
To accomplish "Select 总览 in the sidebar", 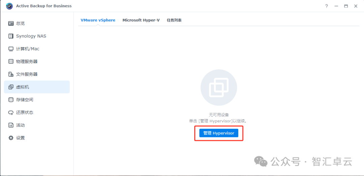I will point(37,23).
